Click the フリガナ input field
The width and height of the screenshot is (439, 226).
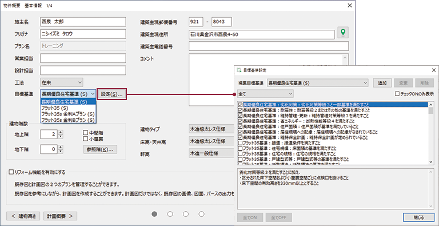point(83,34)
